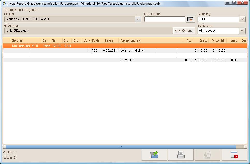
Task: Select the Mustermann, Willi row
Action: click(125, 46)
